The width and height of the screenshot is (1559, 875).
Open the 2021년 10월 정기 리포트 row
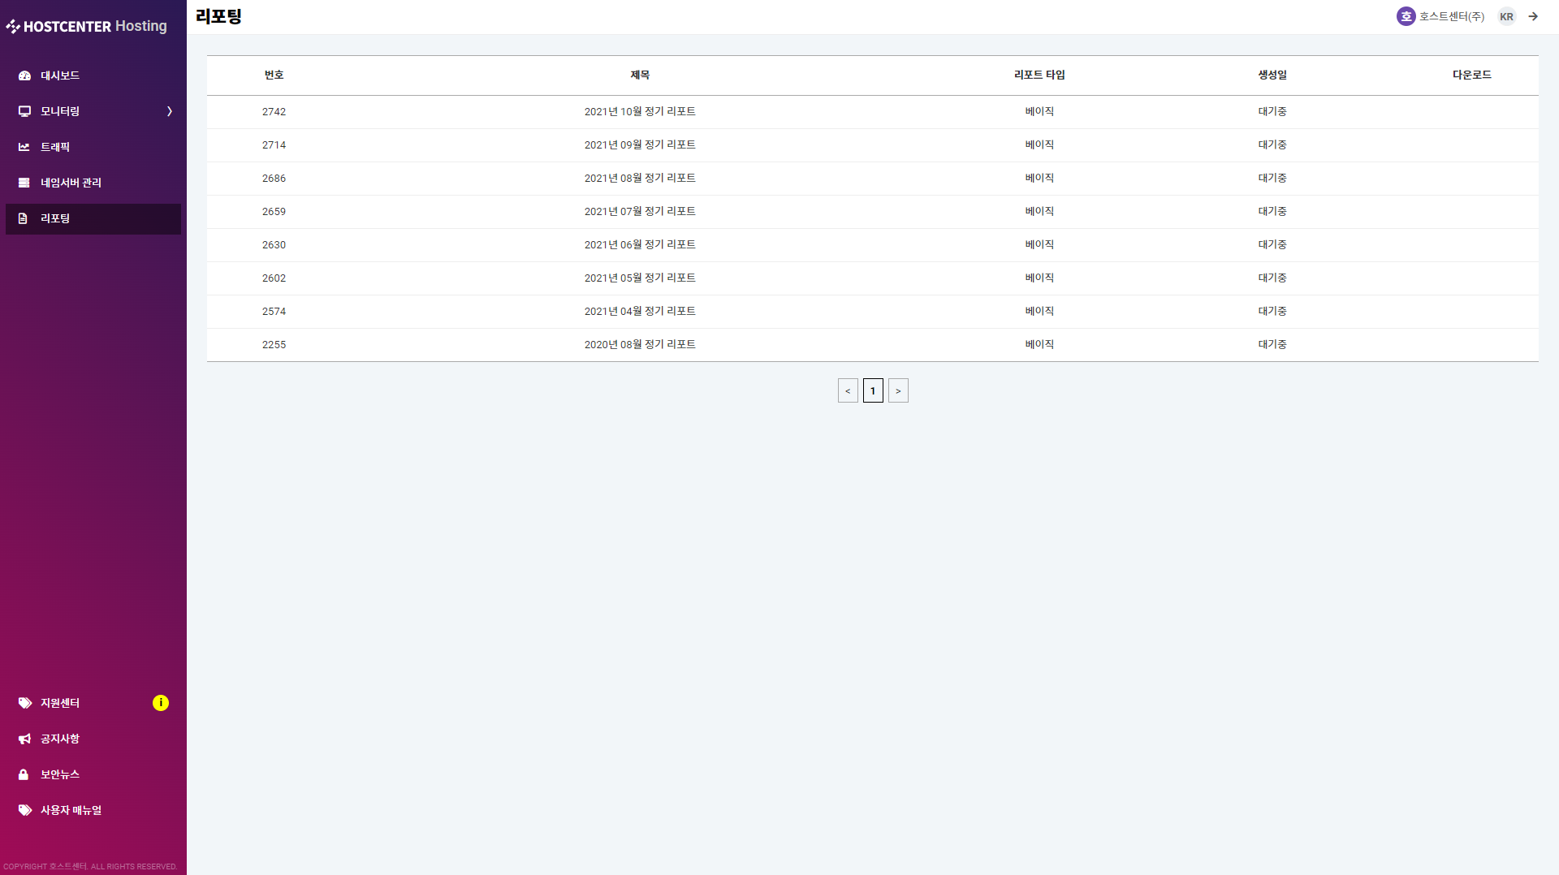pyautogui.click(x=640, y=112)
